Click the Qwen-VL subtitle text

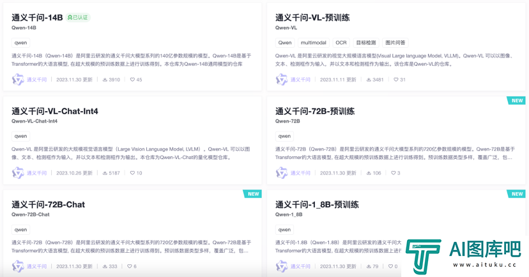pos(286,28)
